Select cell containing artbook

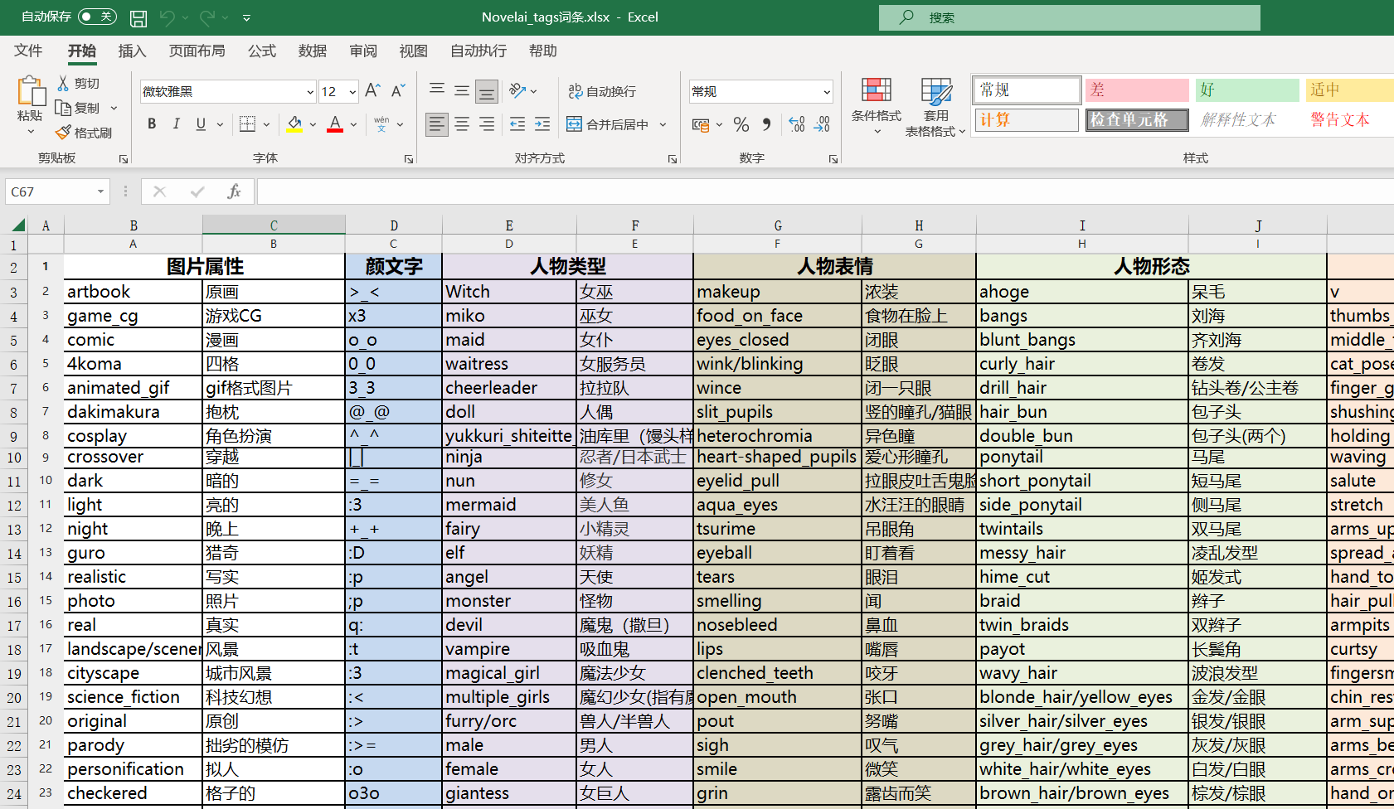point(133,292)
